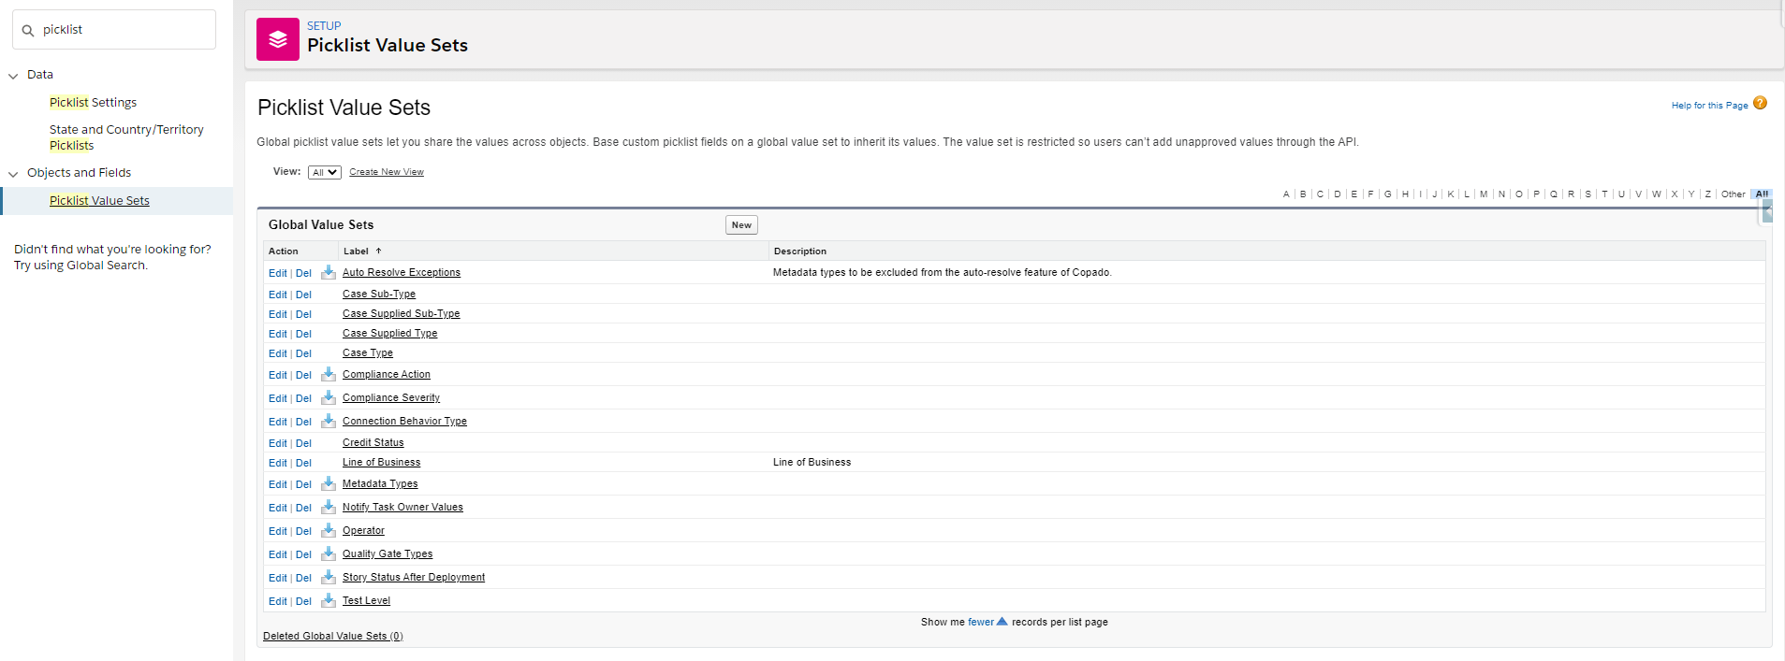Click the help question mark icon

pyautogui.click(x=1760, y=104)
